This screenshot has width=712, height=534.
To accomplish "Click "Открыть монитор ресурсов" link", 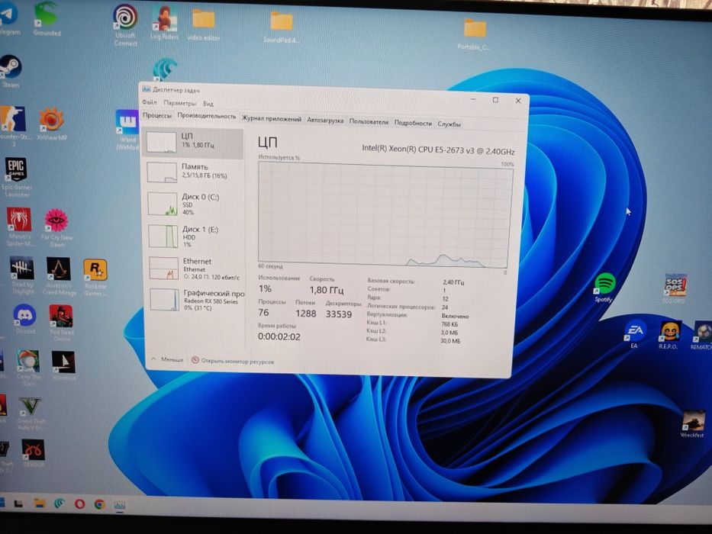I will [x=233, y=361].
